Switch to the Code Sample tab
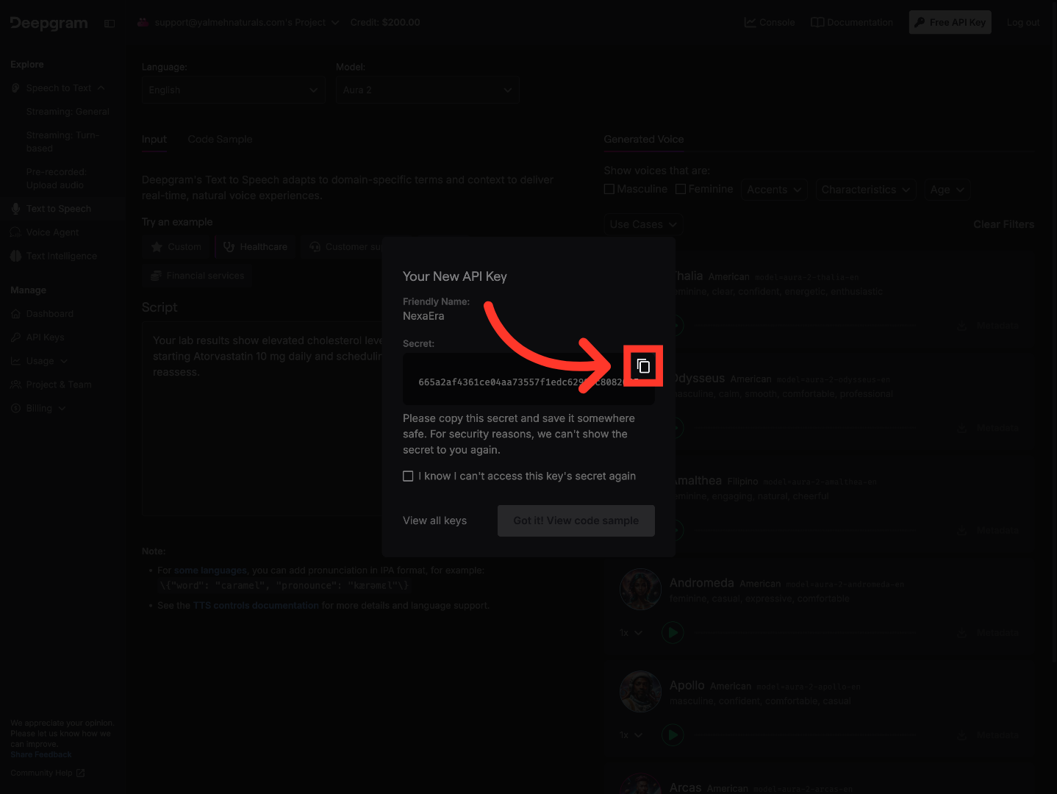Viewport: 1057px width, 794px height. (x=220, y=140)
